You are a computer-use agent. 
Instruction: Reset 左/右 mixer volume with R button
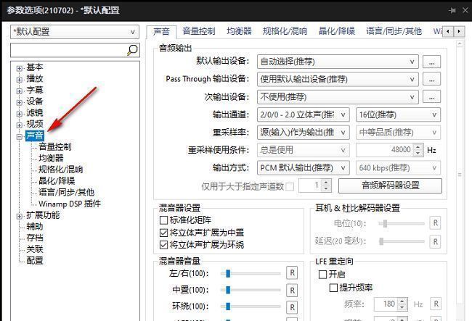292,272
